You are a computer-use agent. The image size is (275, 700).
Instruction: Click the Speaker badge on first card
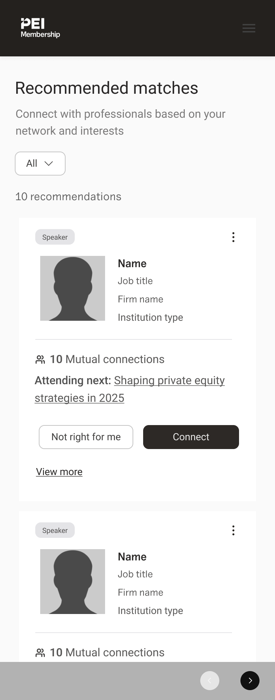click(x=55, y=237)
